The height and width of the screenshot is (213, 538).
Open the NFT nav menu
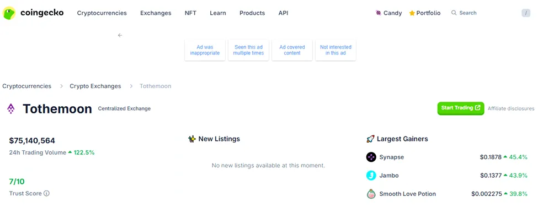point(190,13)
